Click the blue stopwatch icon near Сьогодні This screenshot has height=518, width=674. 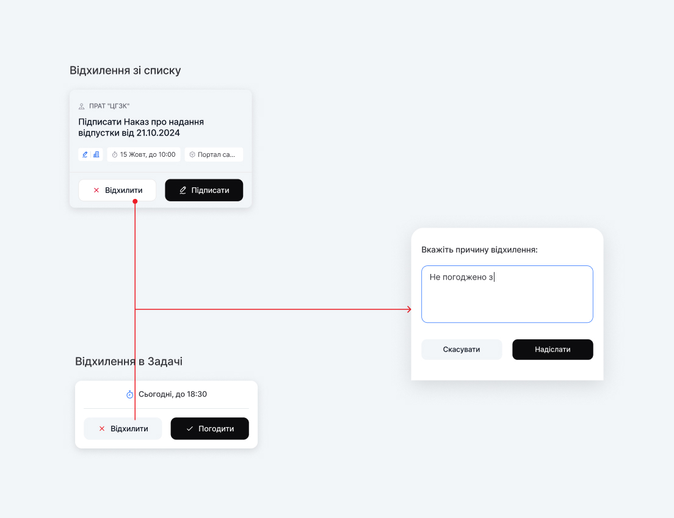[x=130, y=395]
